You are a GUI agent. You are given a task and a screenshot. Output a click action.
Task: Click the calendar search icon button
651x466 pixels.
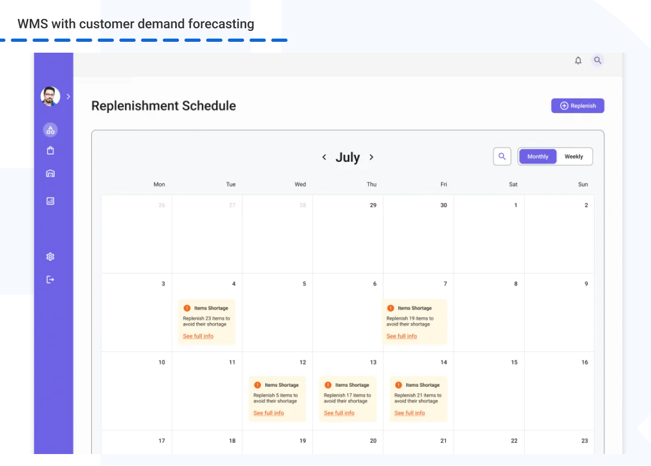click(502, 156)
